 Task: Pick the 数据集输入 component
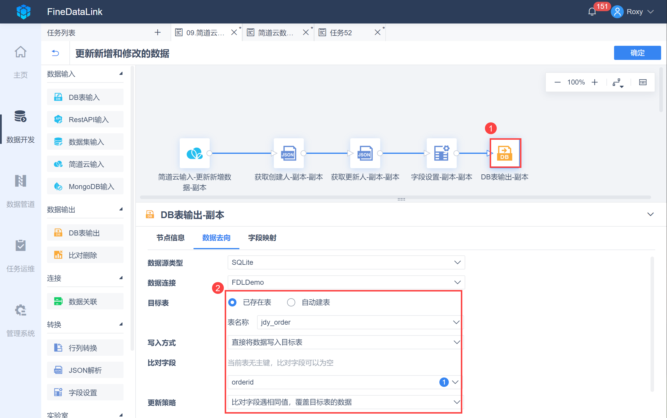85,142
